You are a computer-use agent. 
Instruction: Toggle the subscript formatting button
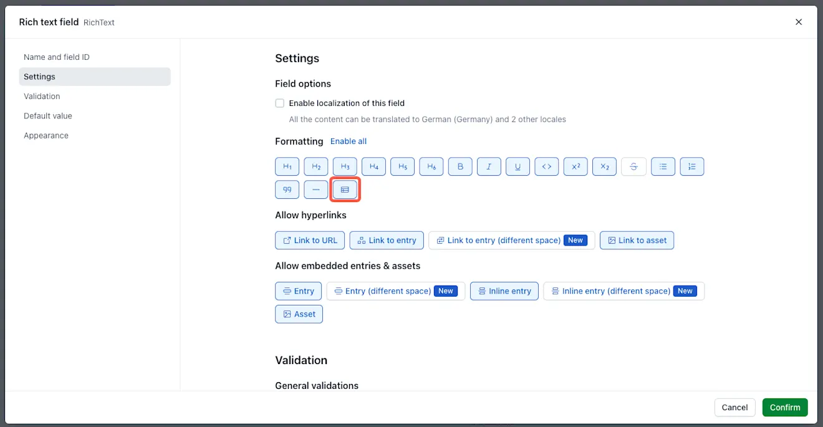604,166
